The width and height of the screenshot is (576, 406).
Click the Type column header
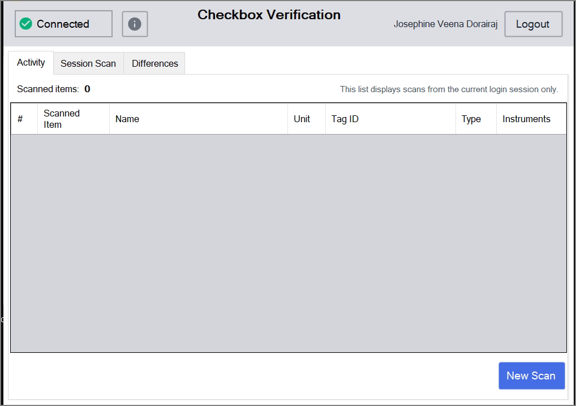coord(476,119)
